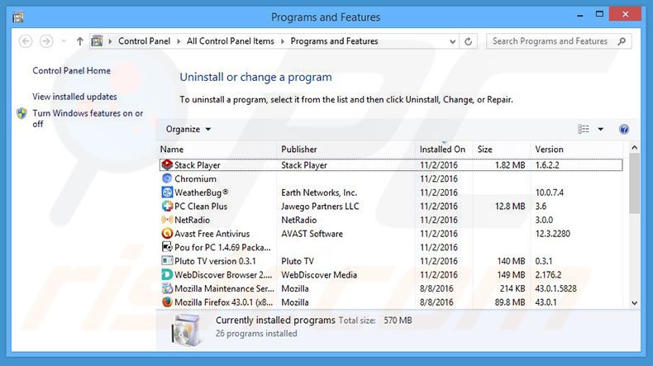The height and width of the screenshot is (366, 653).
Task: Select the WeatherBug program name
Action: click(x=201, y=193)
